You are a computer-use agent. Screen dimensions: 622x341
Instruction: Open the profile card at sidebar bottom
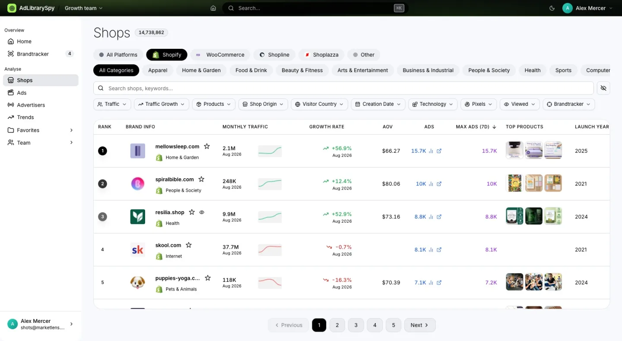point(41,324)
